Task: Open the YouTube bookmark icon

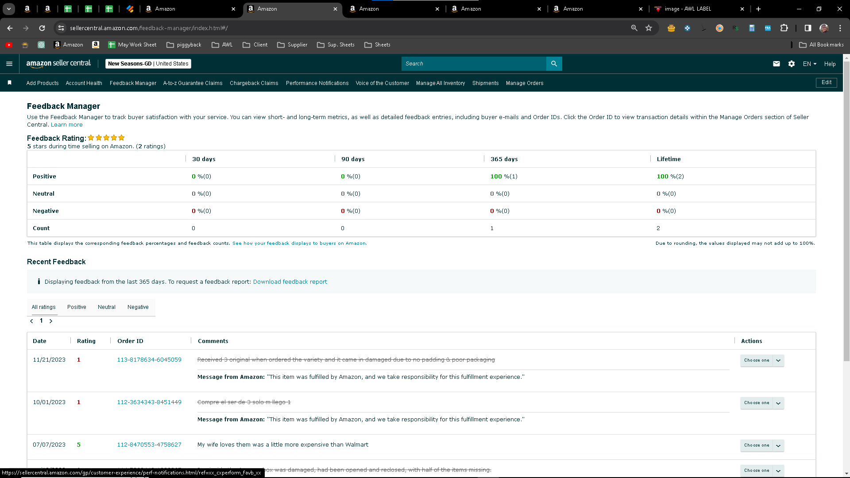Action: click(x=9, y=45)
